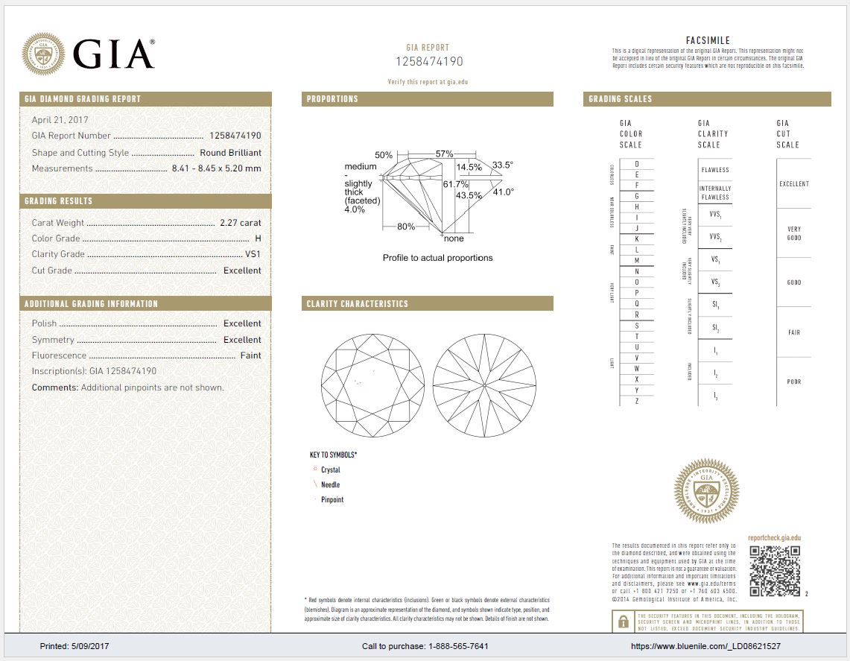The height and width of the screenshot is (661, 850).
Task: Select the Grading Results section header
Action: [x=145, y=200]
